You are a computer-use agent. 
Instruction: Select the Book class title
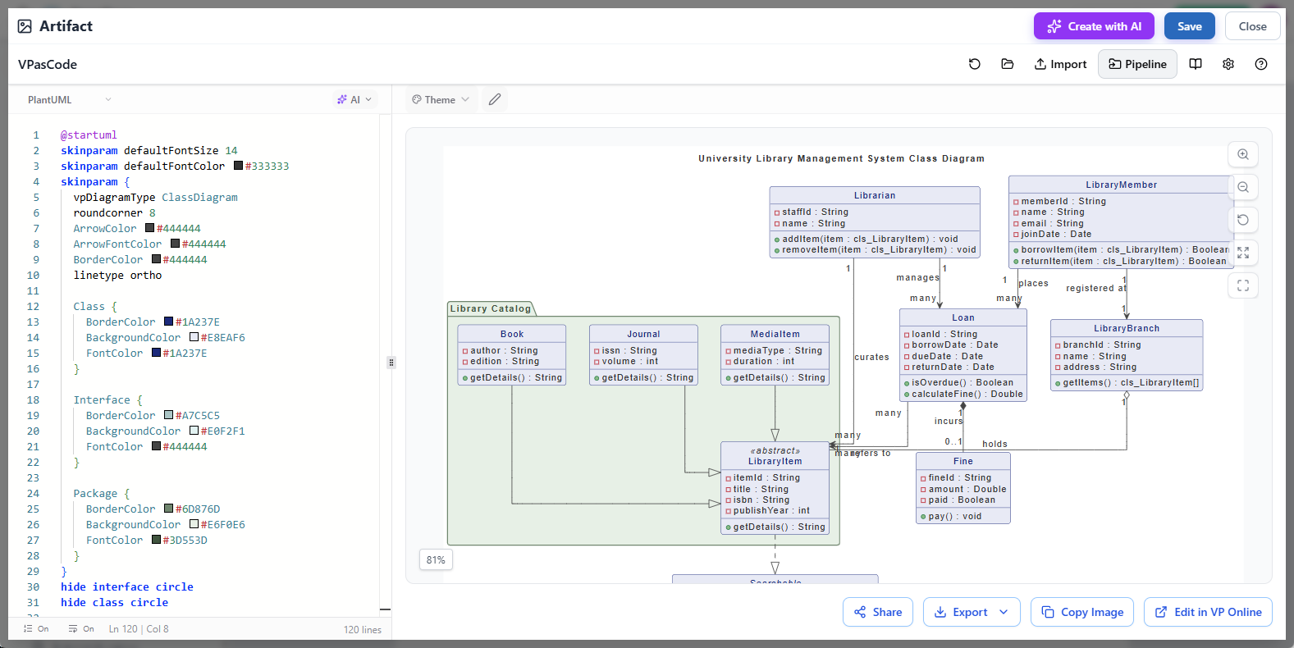[512, 334]
